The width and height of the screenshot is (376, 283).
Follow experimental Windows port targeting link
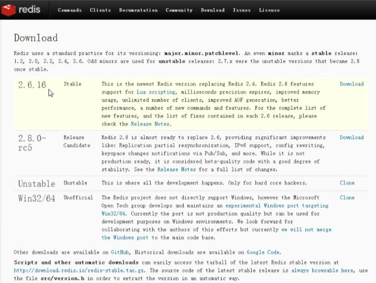pyautogui.click(x=277, y=206)
